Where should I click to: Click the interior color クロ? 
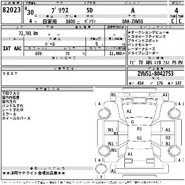(68, 54)
